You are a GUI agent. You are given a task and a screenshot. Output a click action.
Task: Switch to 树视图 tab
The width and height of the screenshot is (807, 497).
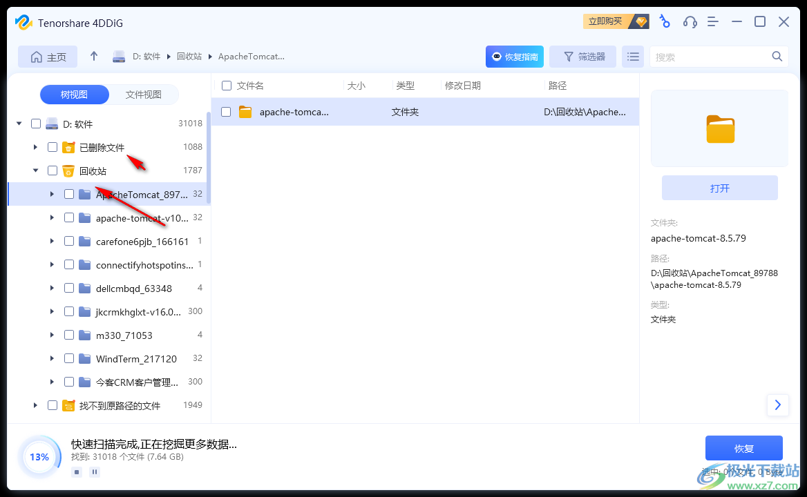pyautogui.click(x=74, y=95)
